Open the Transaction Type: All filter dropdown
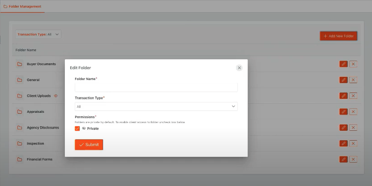This screenshot has height=186, width=372. tap(38, 34)
